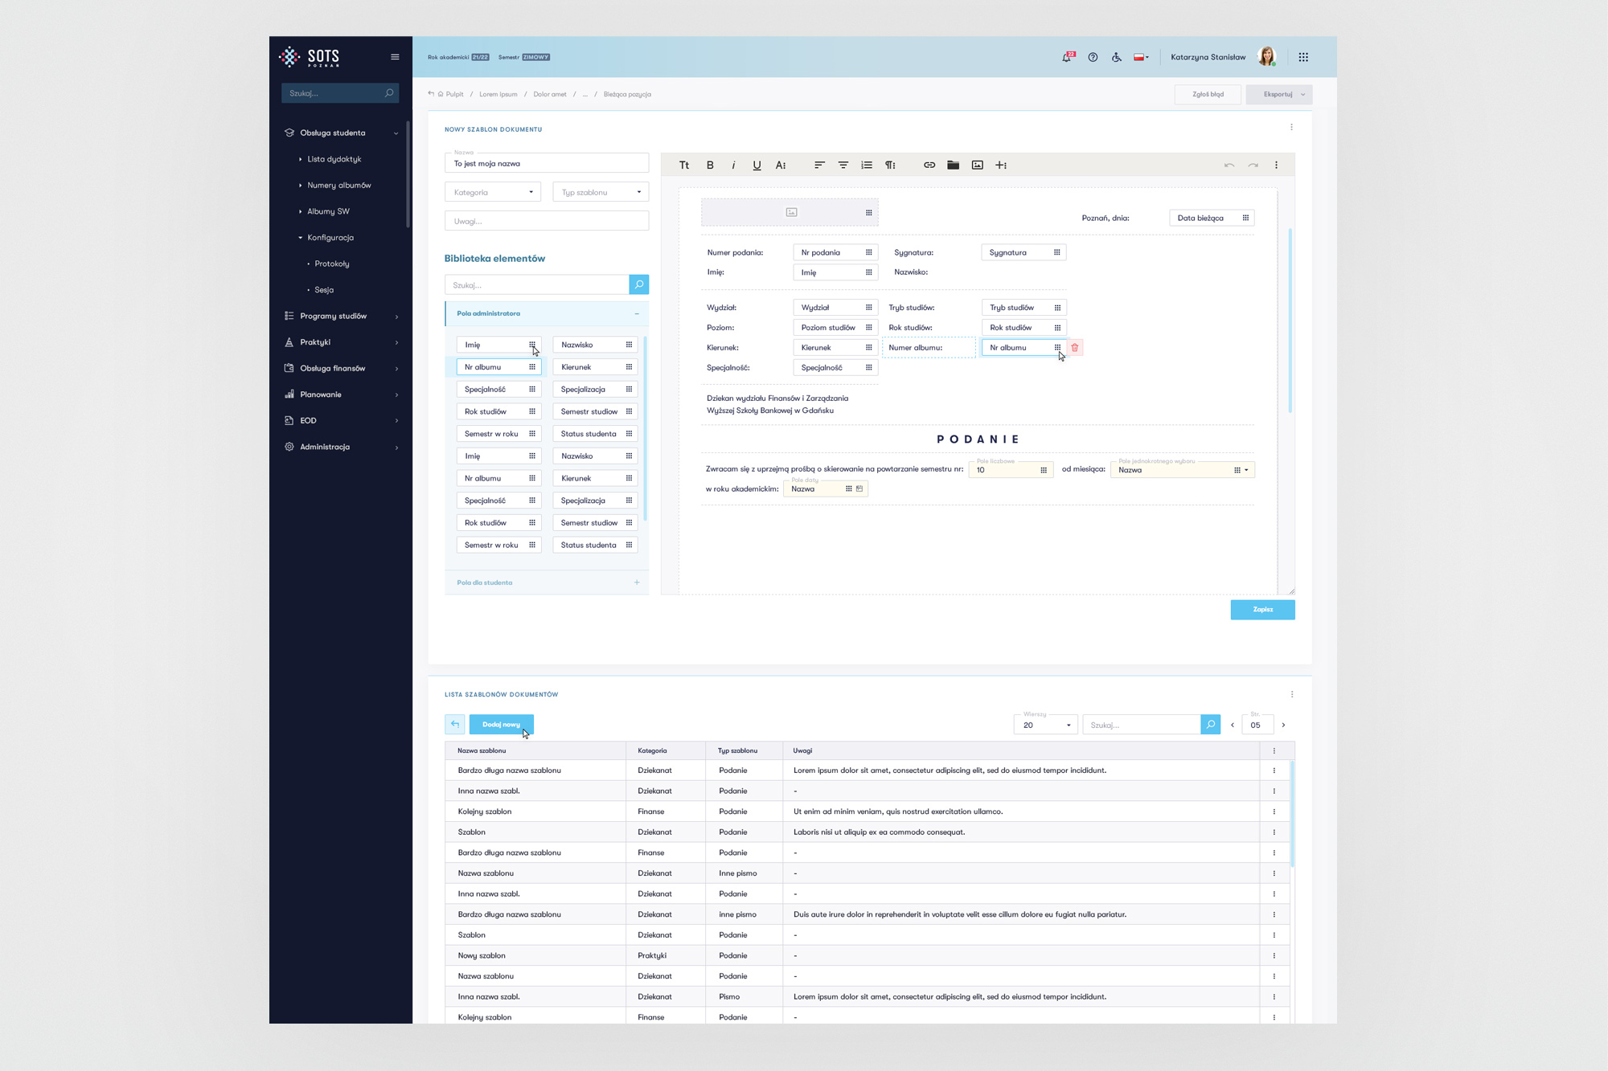
Task: Select Numery albumów in the sidebar
Action: [339, 186]
